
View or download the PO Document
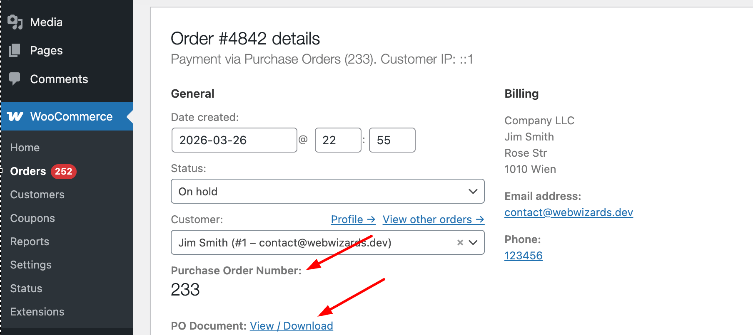pyautogui.click(x=292, y=326)
